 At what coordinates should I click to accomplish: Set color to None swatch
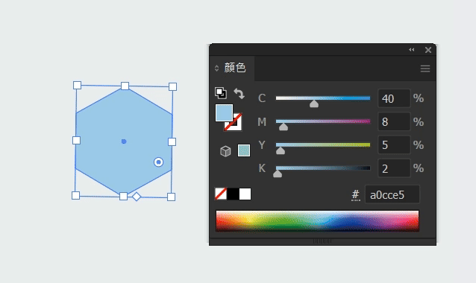coord(221,194)
